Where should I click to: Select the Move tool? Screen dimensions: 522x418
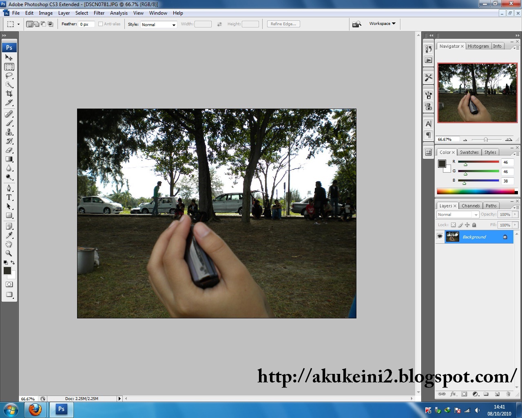[9, 58]
